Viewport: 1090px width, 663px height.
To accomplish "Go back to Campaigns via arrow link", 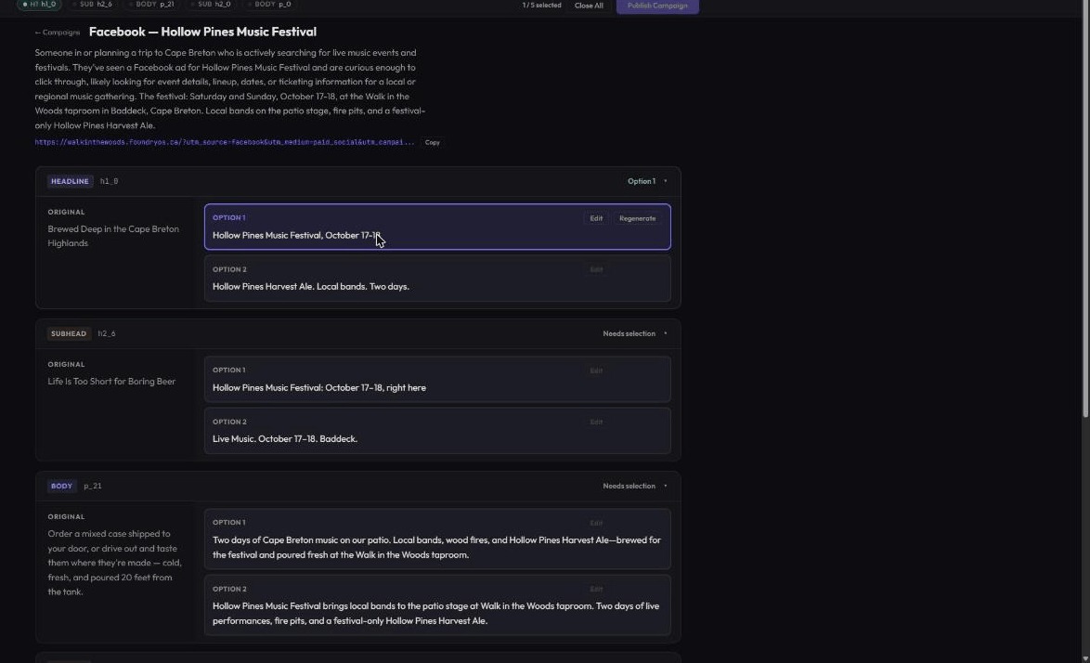I will (x=57, y=32).
